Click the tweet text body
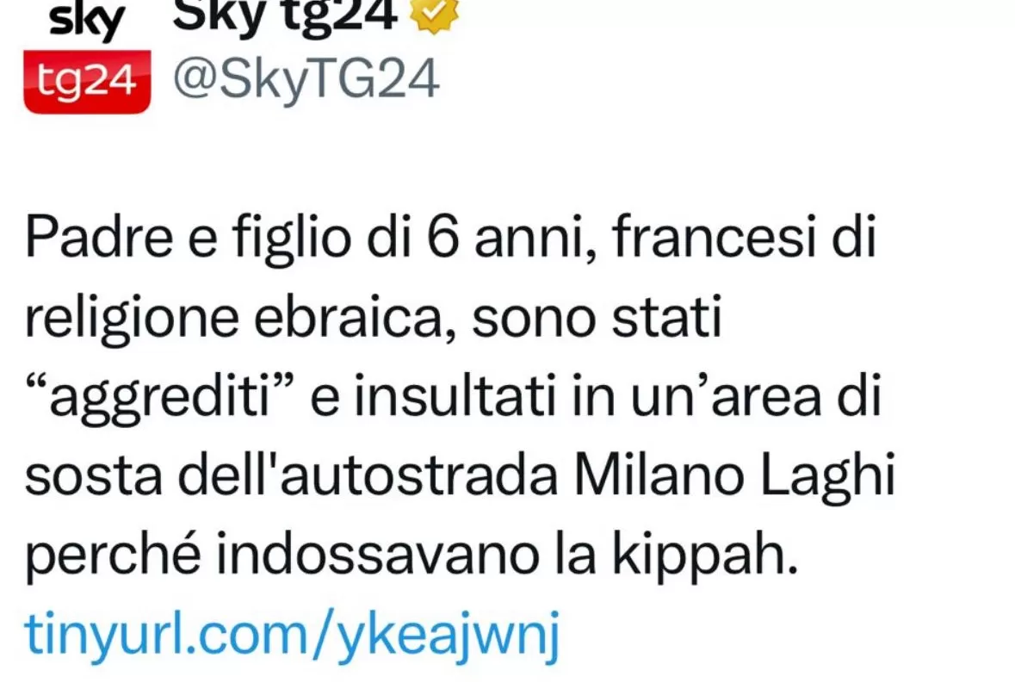The height and width of the screenshot is (689, 1015). (x=460, y=396)
